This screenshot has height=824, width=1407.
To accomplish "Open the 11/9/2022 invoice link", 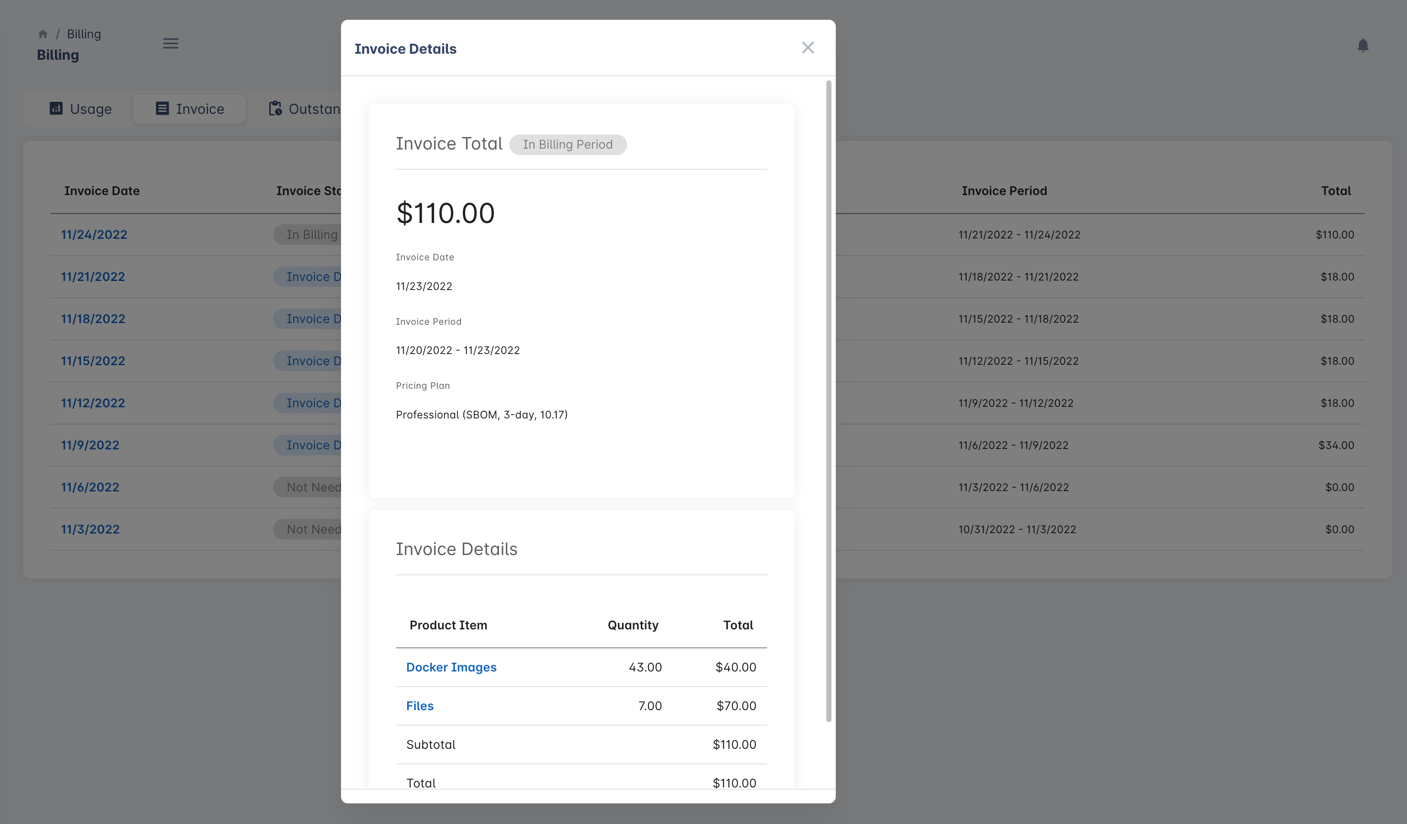I will click(x=90, y=445).
